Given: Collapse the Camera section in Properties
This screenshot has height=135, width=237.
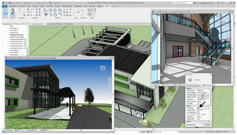Looking at the screenshot, I should point(209,121).
